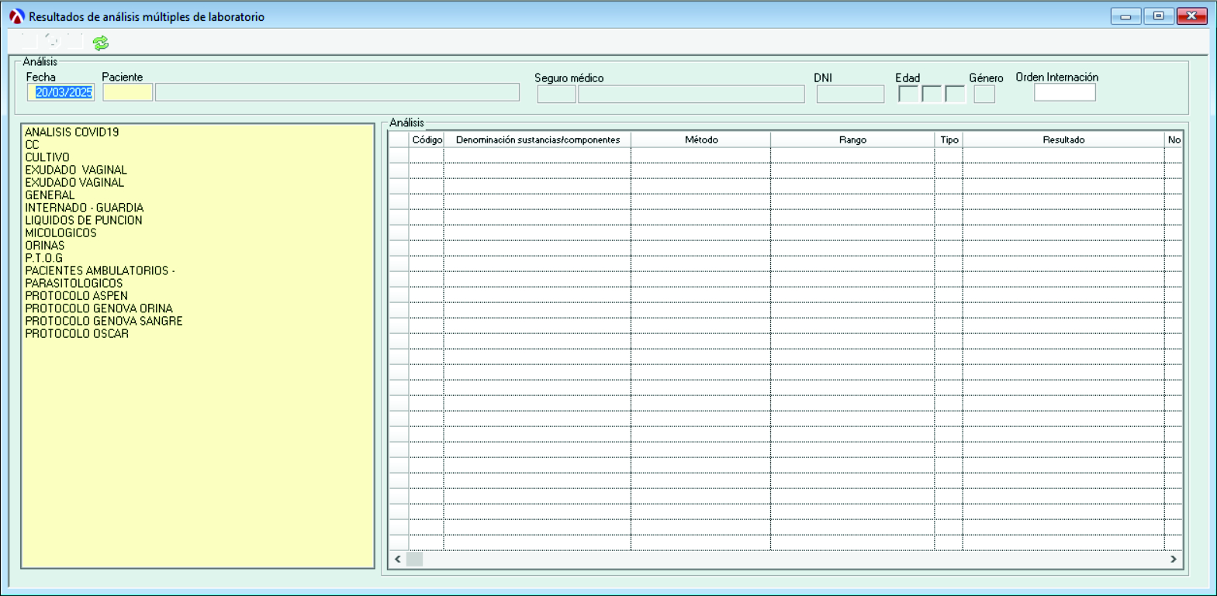Choose PARASITOLOGICOS in the list

pos(74,284)
